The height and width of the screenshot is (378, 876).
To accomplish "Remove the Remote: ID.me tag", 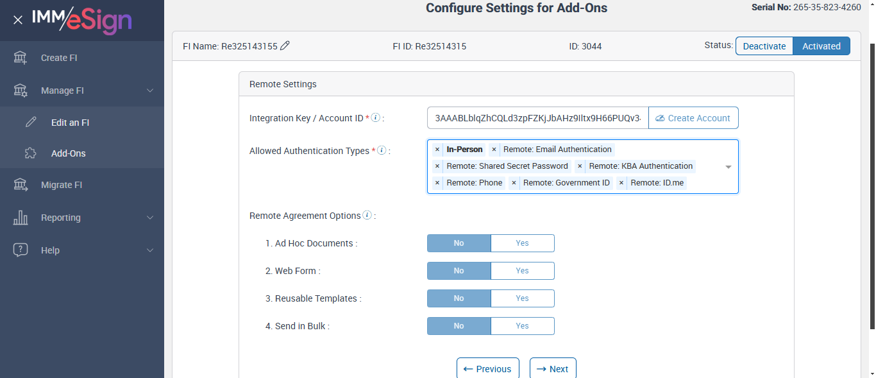I will [x=621, y=183].
